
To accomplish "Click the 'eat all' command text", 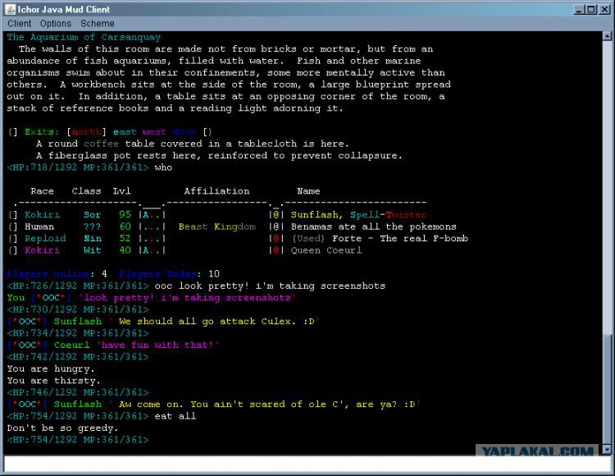I will [175, 416].
